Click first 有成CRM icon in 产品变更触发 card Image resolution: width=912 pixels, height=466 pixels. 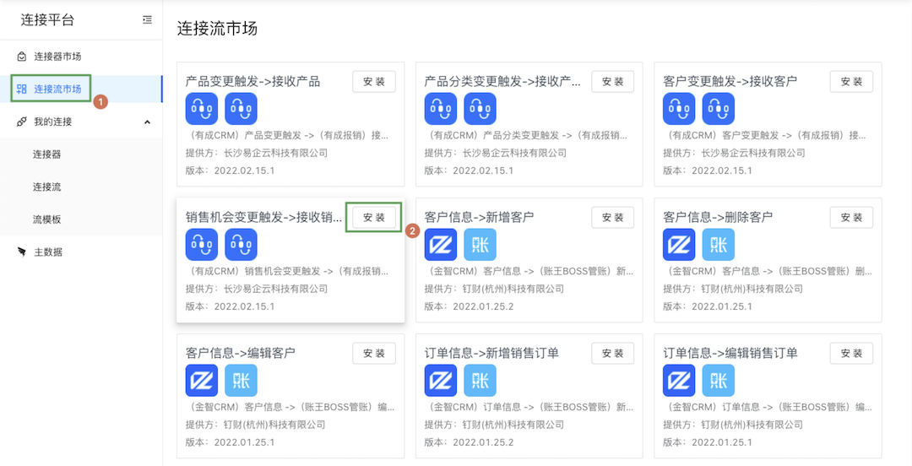click(202, 109)
